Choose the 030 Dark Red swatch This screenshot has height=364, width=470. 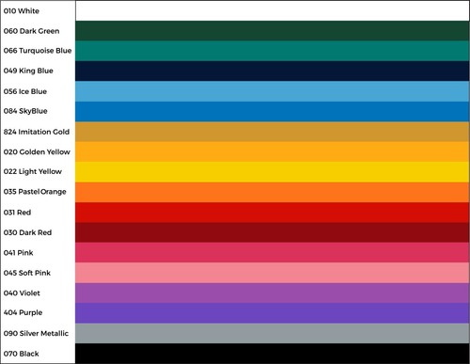tap(272, 232)
